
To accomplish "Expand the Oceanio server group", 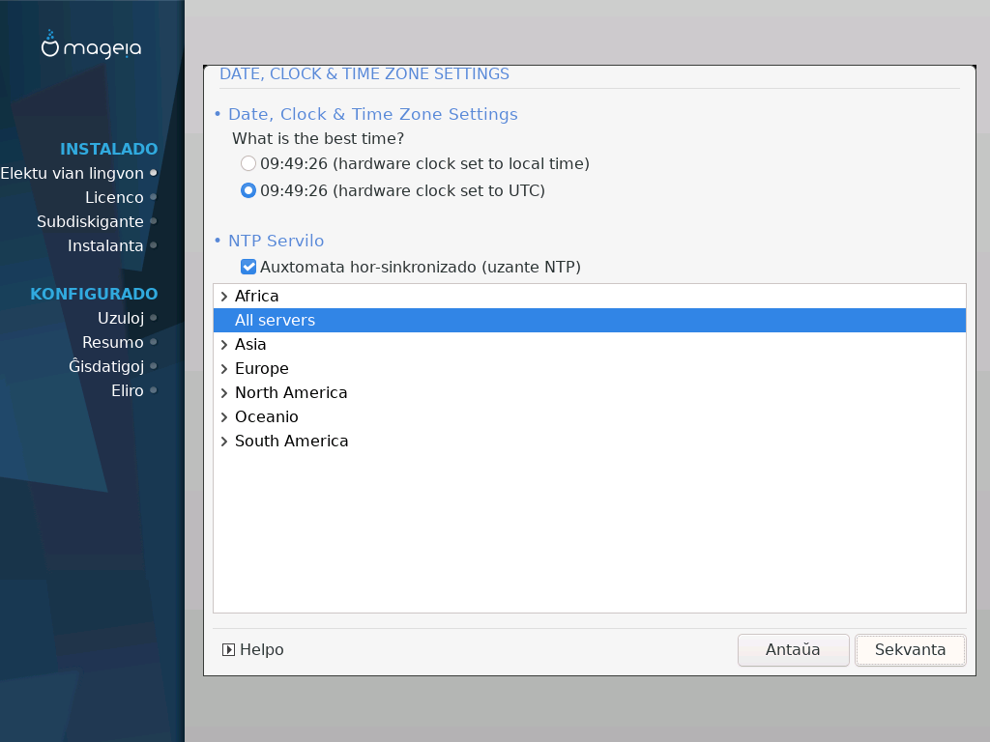I will click(x=224, y=417).
